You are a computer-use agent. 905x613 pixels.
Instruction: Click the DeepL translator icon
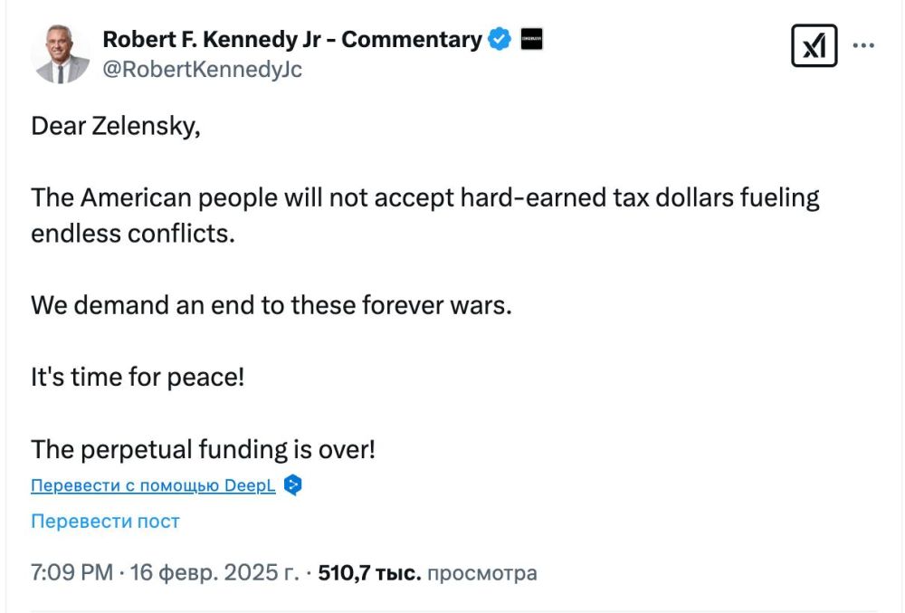(x=291, y=485)
